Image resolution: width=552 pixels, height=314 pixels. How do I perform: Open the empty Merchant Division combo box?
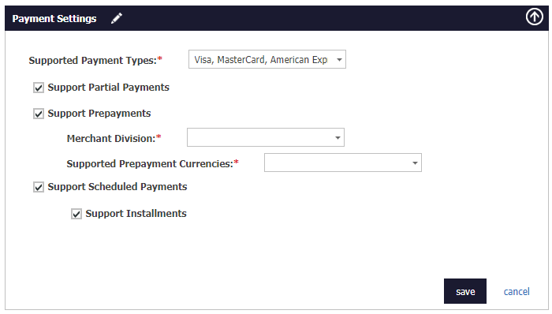[266, 137]
